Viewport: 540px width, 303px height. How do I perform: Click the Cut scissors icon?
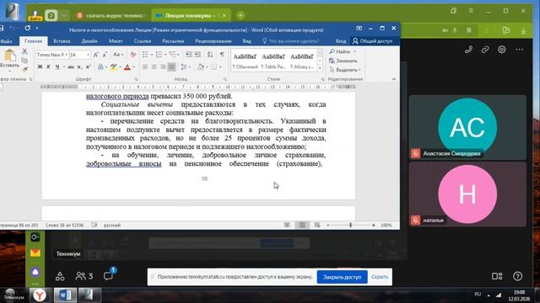pos(24,51)
